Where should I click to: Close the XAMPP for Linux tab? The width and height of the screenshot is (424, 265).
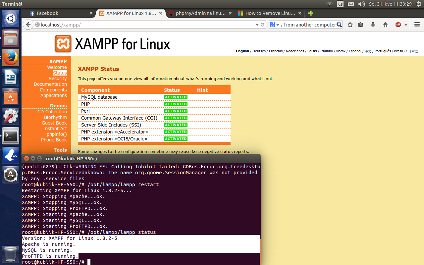(x=161, y=13)
